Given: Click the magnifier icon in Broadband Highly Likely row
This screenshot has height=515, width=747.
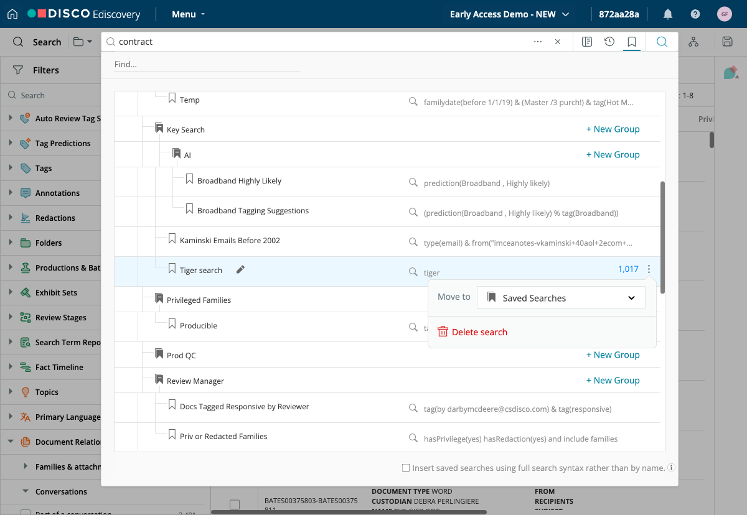Looking at the screenshot, I should pos(413,182).
